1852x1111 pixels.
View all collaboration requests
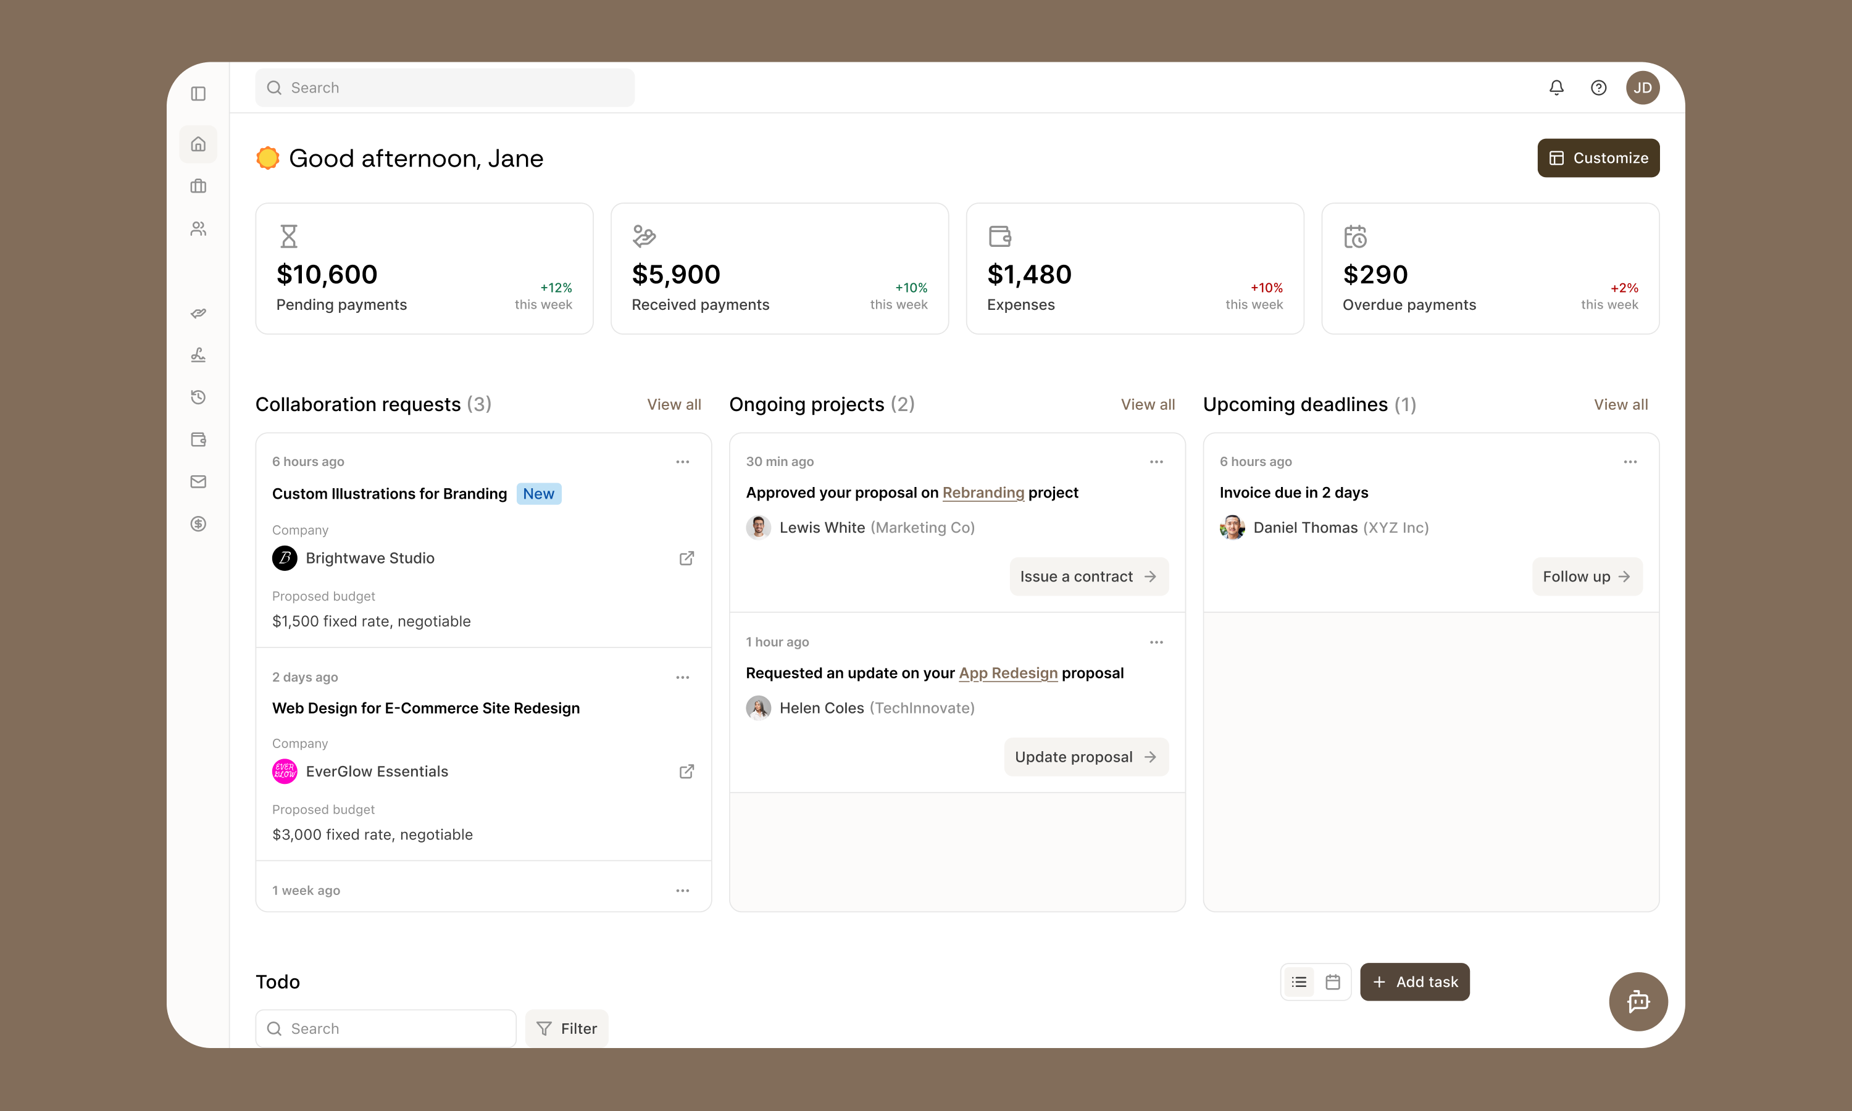coord(673,404)
